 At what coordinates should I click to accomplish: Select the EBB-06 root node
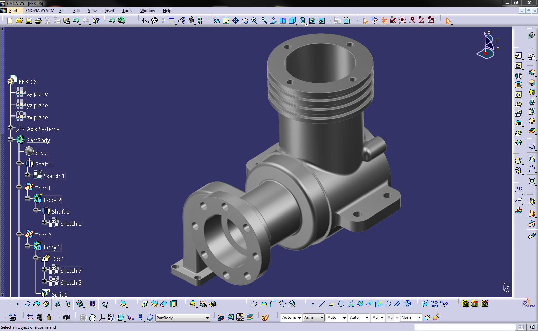pos(28,82)
